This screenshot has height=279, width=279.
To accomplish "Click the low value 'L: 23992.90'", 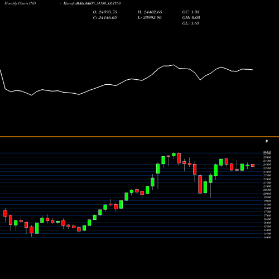I will [x=150, y=18].
